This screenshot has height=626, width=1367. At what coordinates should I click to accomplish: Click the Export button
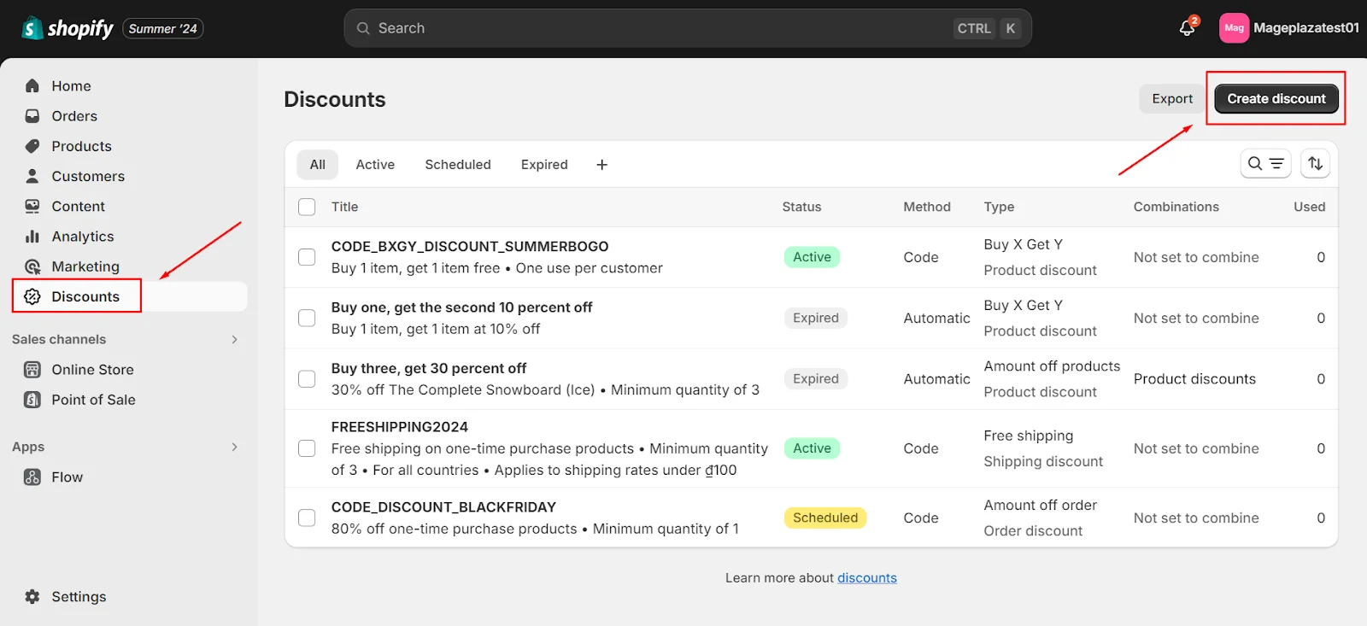[1172, 98]
